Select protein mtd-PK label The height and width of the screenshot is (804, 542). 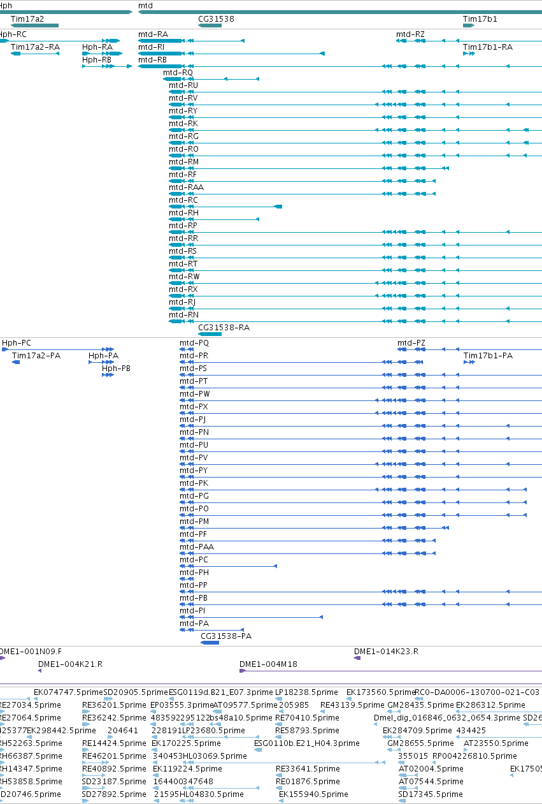[x=194, y=483]
